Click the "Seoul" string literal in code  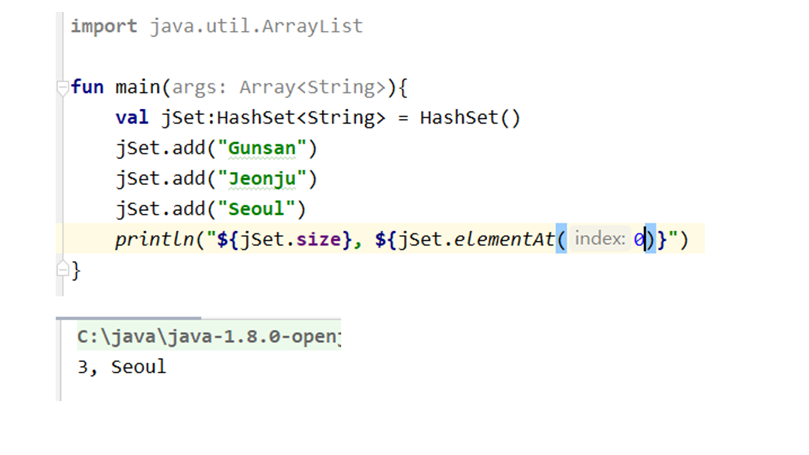tap(256, 209)
